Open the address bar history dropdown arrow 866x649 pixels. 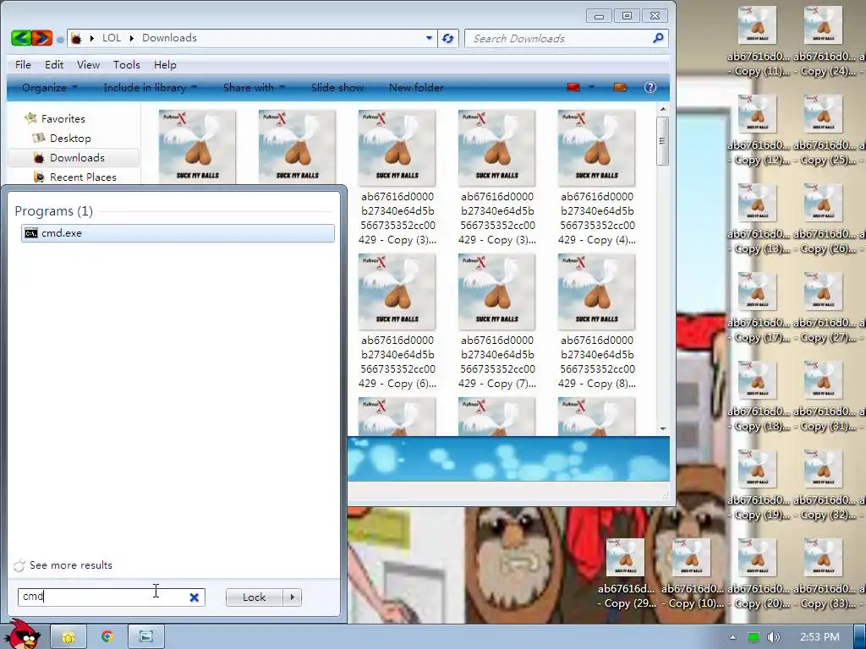pyautogui.click(x=429, y=38)
